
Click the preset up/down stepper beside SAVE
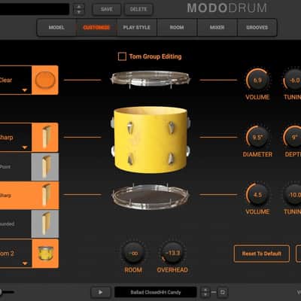click(x=79, y=9)
